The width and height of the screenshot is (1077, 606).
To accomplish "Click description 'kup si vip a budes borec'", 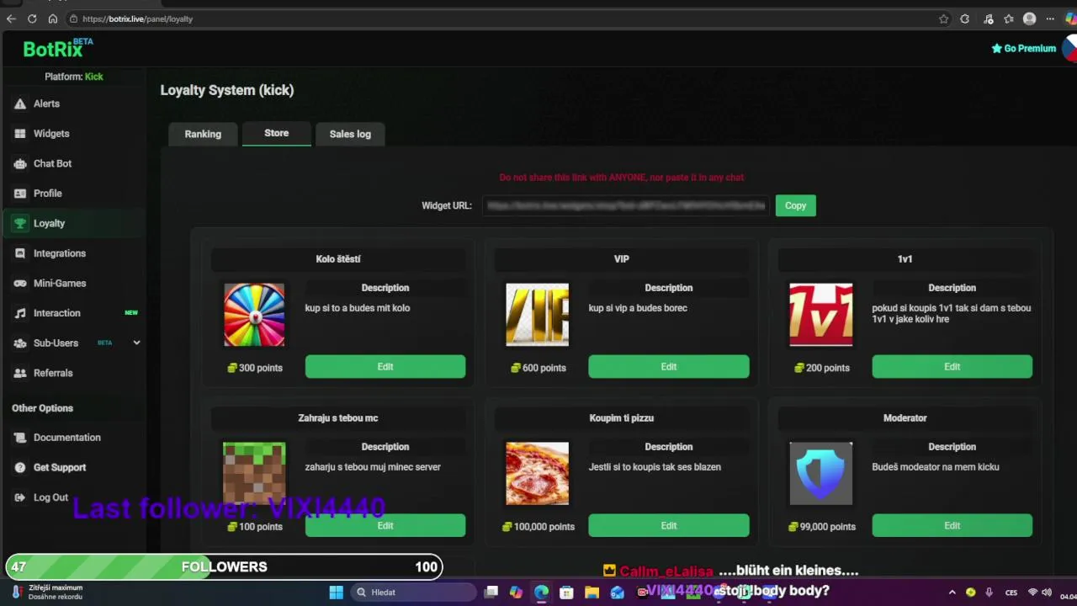I will pos(638,308).
